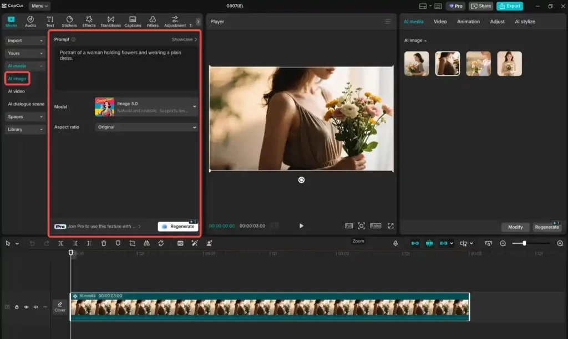568x339 pixels.
Task: Open the Menu in title bar
Action: tap(39, 6)
